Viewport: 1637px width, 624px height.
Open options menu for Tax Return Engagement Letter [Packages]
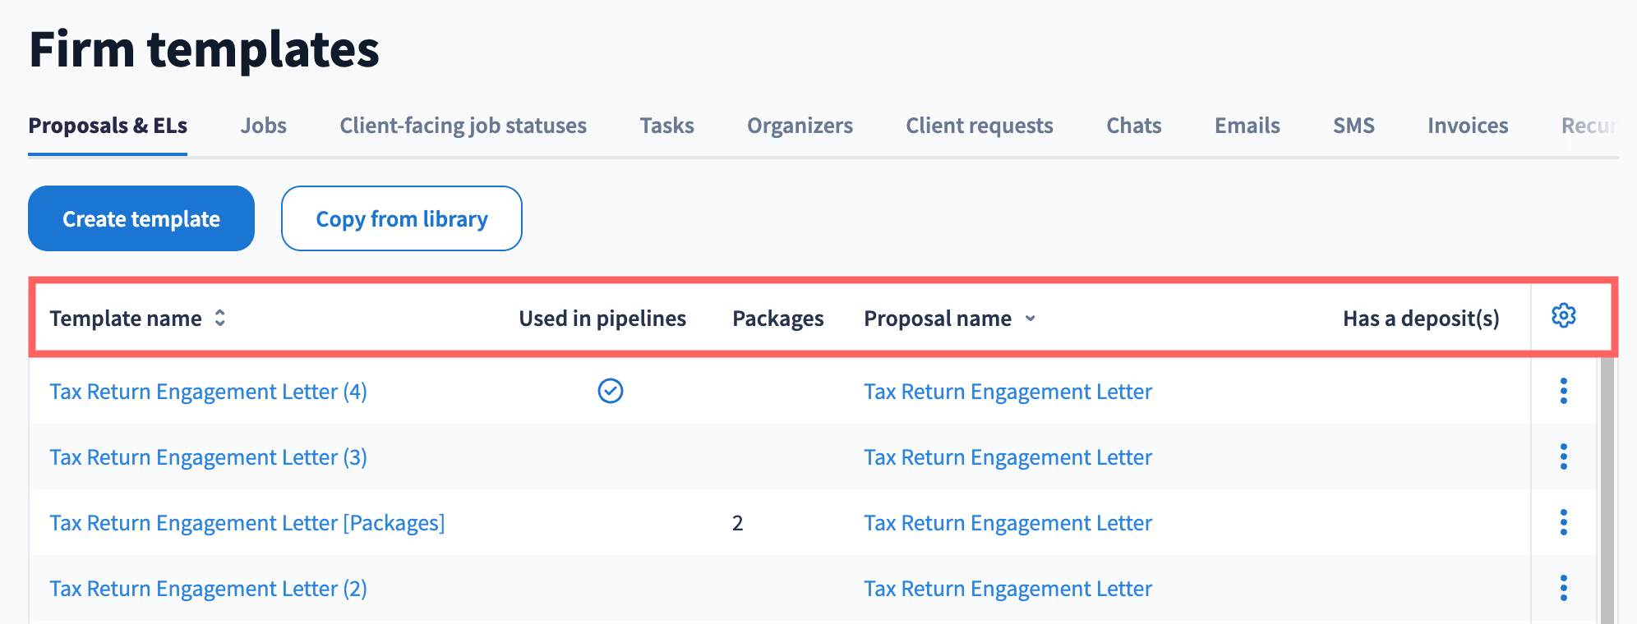1563,522
